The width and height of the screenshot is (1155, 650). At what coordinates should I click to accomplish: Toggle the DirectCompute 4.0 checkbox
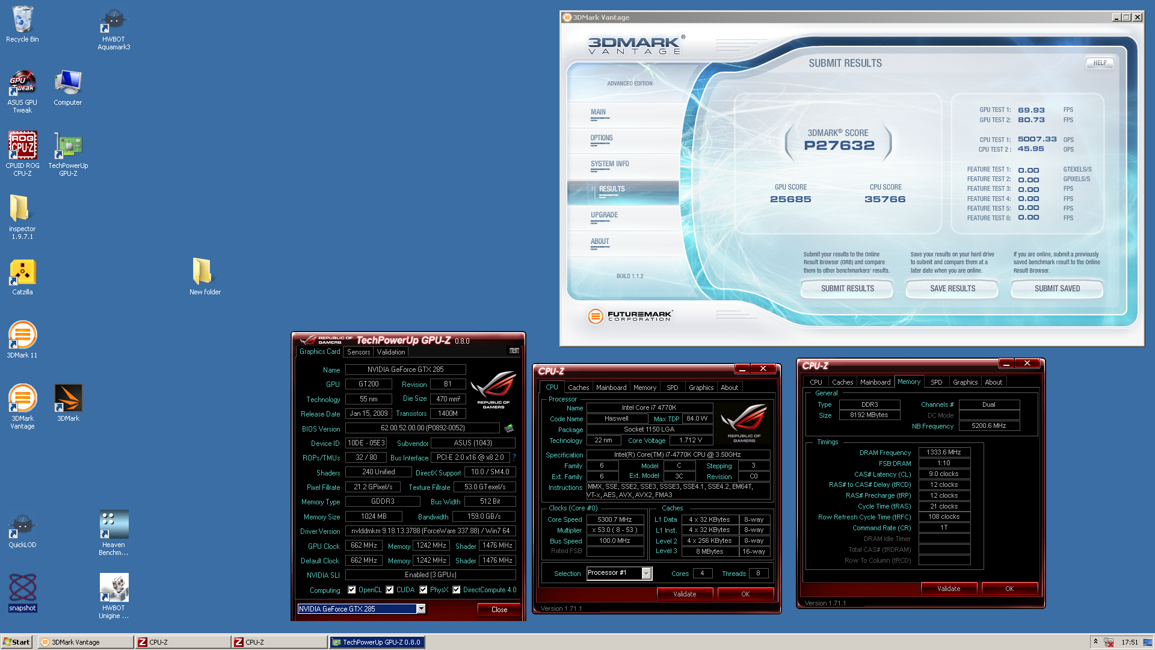[457, 590]
